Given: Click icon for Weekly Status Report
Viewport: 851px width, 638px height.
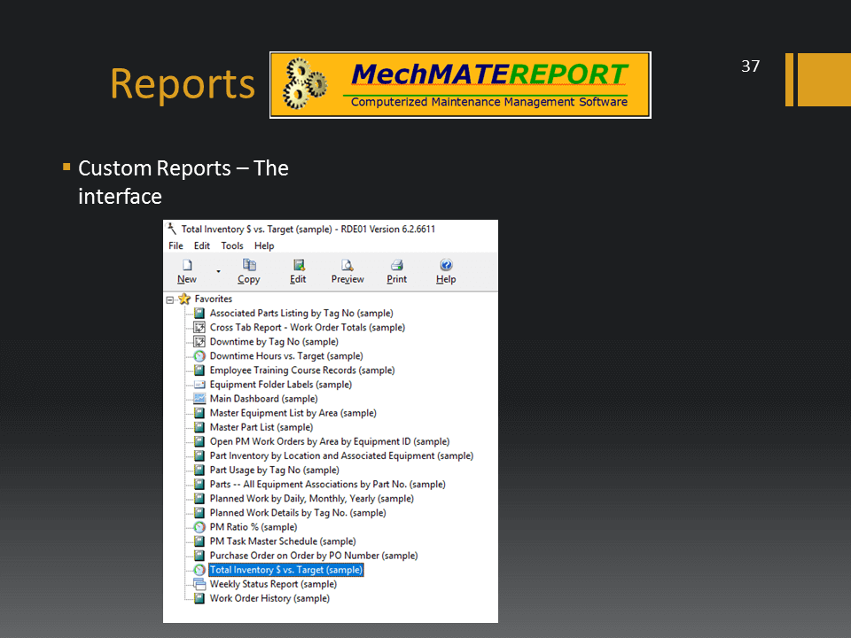Looking at the screenshot, I should [199, 584].
